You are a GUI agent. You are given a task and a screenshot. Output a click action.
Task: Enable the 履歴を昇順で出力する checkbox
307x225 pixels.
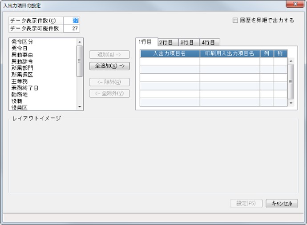coord(235,20)
